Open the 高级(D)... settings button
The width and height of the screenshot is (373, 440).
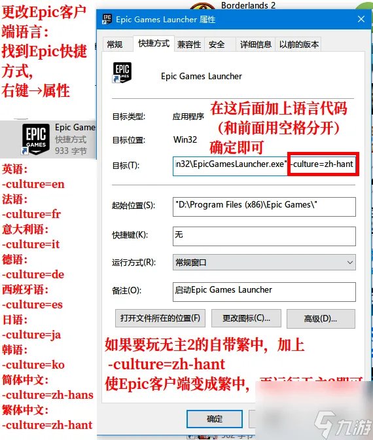coord(321,318)
